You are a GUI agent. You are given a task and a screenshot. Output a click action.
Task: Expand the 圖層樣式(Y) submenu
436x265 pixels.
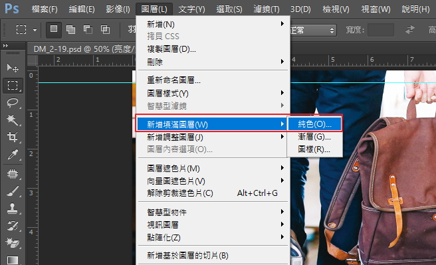click(213, 94)
